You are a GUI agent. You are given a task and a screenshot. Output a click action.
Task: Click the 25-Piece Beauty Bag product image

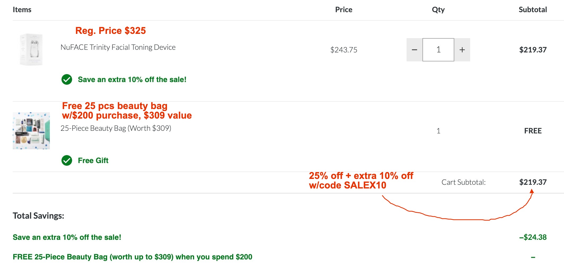pos(31,131)
